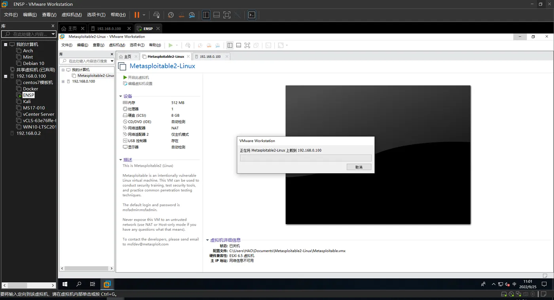This screenshot has width=554, height=300.
Task: Select 192.168.0.2 host in outer library
Action: tap(28, 133)
